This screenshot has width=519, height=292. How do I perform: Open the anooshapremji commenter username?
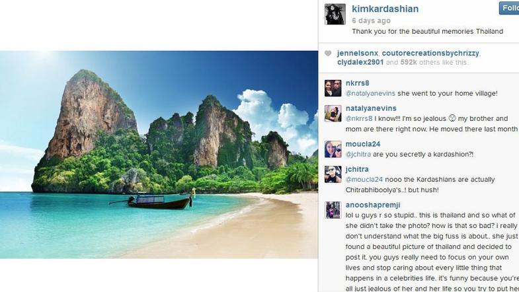373,205
